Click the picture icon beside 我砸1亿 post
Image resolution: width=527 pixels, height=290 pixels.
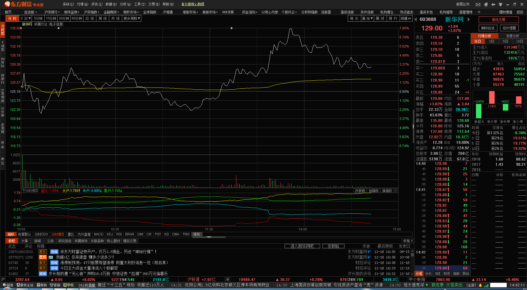(51, 257)
